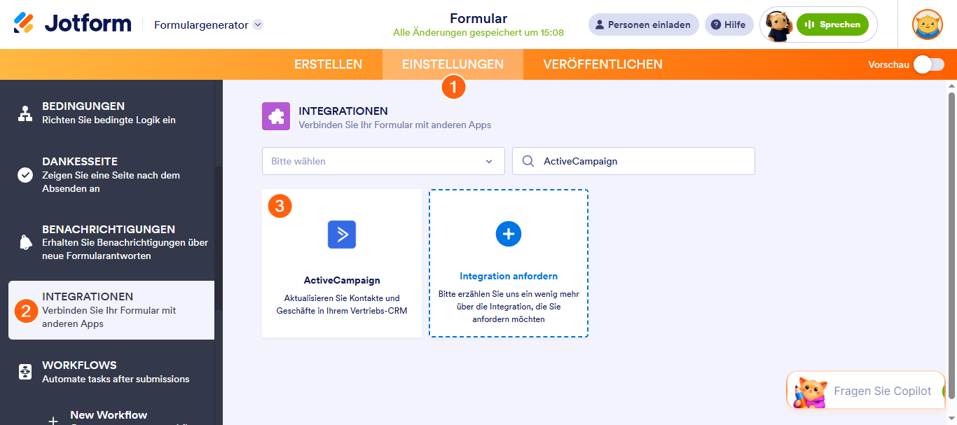957x425 pixels.
Task: Click New Workflow plus icon
Action: 53,421
